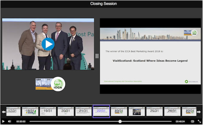Click the elapsed time 00:30:50

click(21, 121)
